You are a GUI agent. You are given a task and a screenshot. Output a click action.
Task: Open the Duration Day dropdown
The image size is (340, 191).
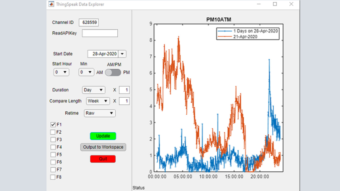93,90
